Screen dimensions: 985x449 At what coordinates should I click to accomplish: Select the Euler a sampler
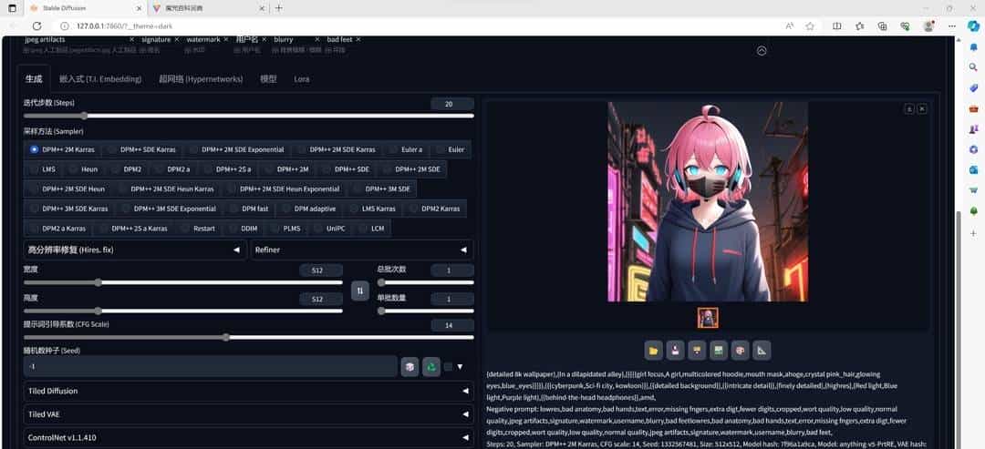coord(406,149)
